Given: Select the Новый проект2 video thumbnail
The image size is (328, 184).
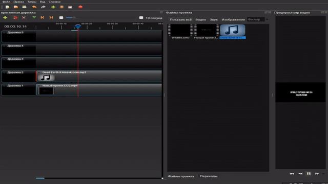Looking at the screenshot, I should point(207,30).
